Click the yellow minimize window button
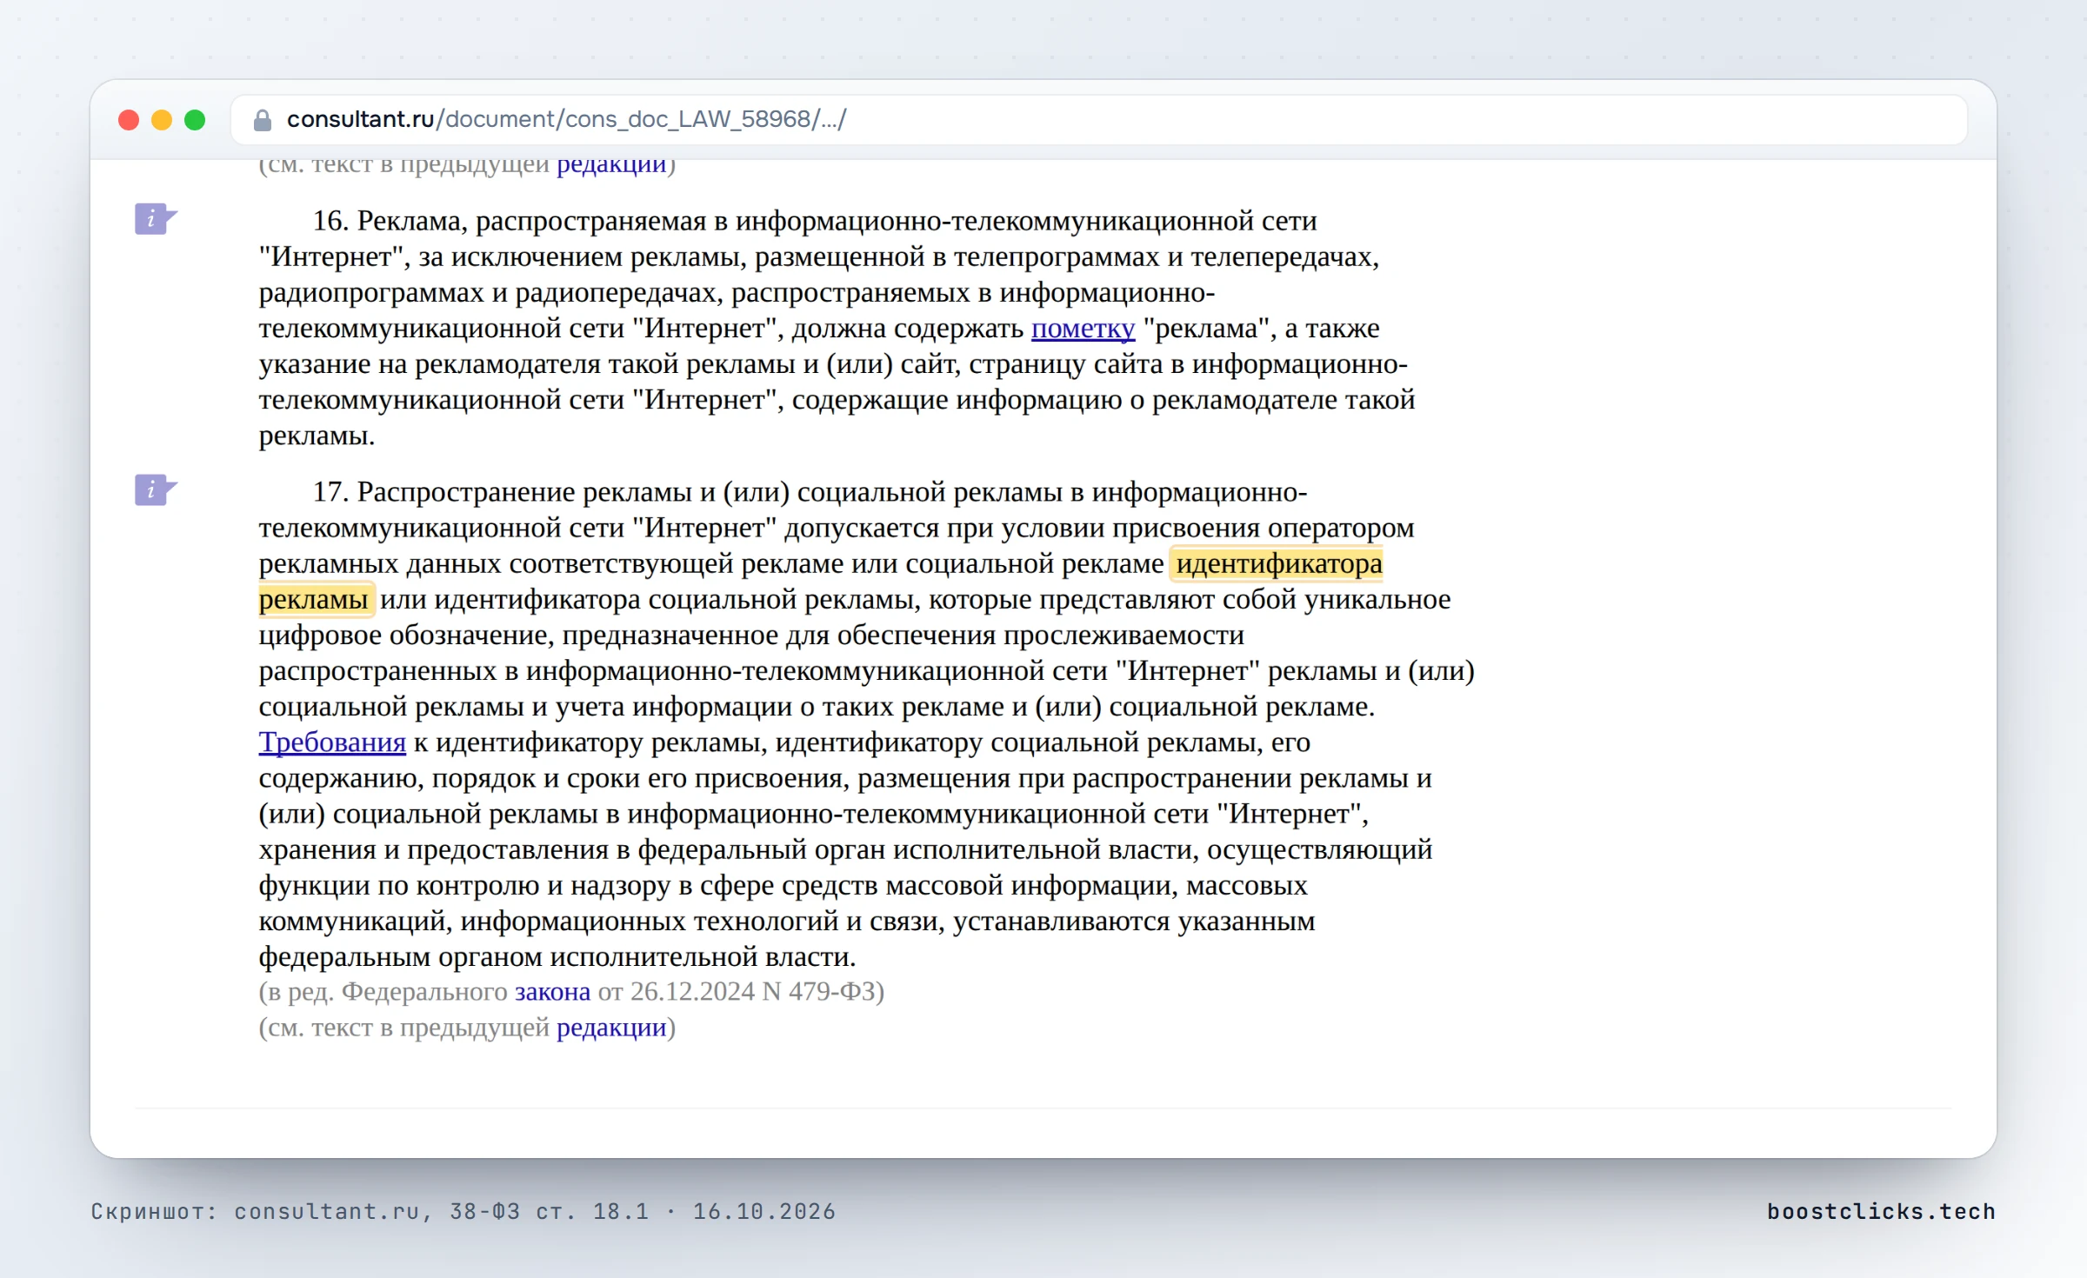Image resolution: width=2087 pixels, height=1278 pixels. [162, 120]
